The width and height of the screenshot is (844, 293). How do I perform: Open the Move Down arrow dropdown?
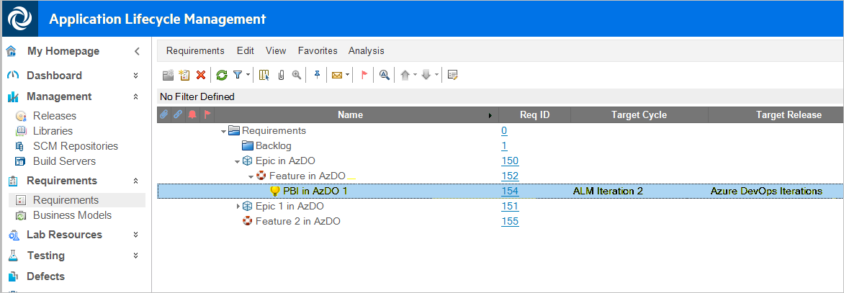click(x=436, y=76)
